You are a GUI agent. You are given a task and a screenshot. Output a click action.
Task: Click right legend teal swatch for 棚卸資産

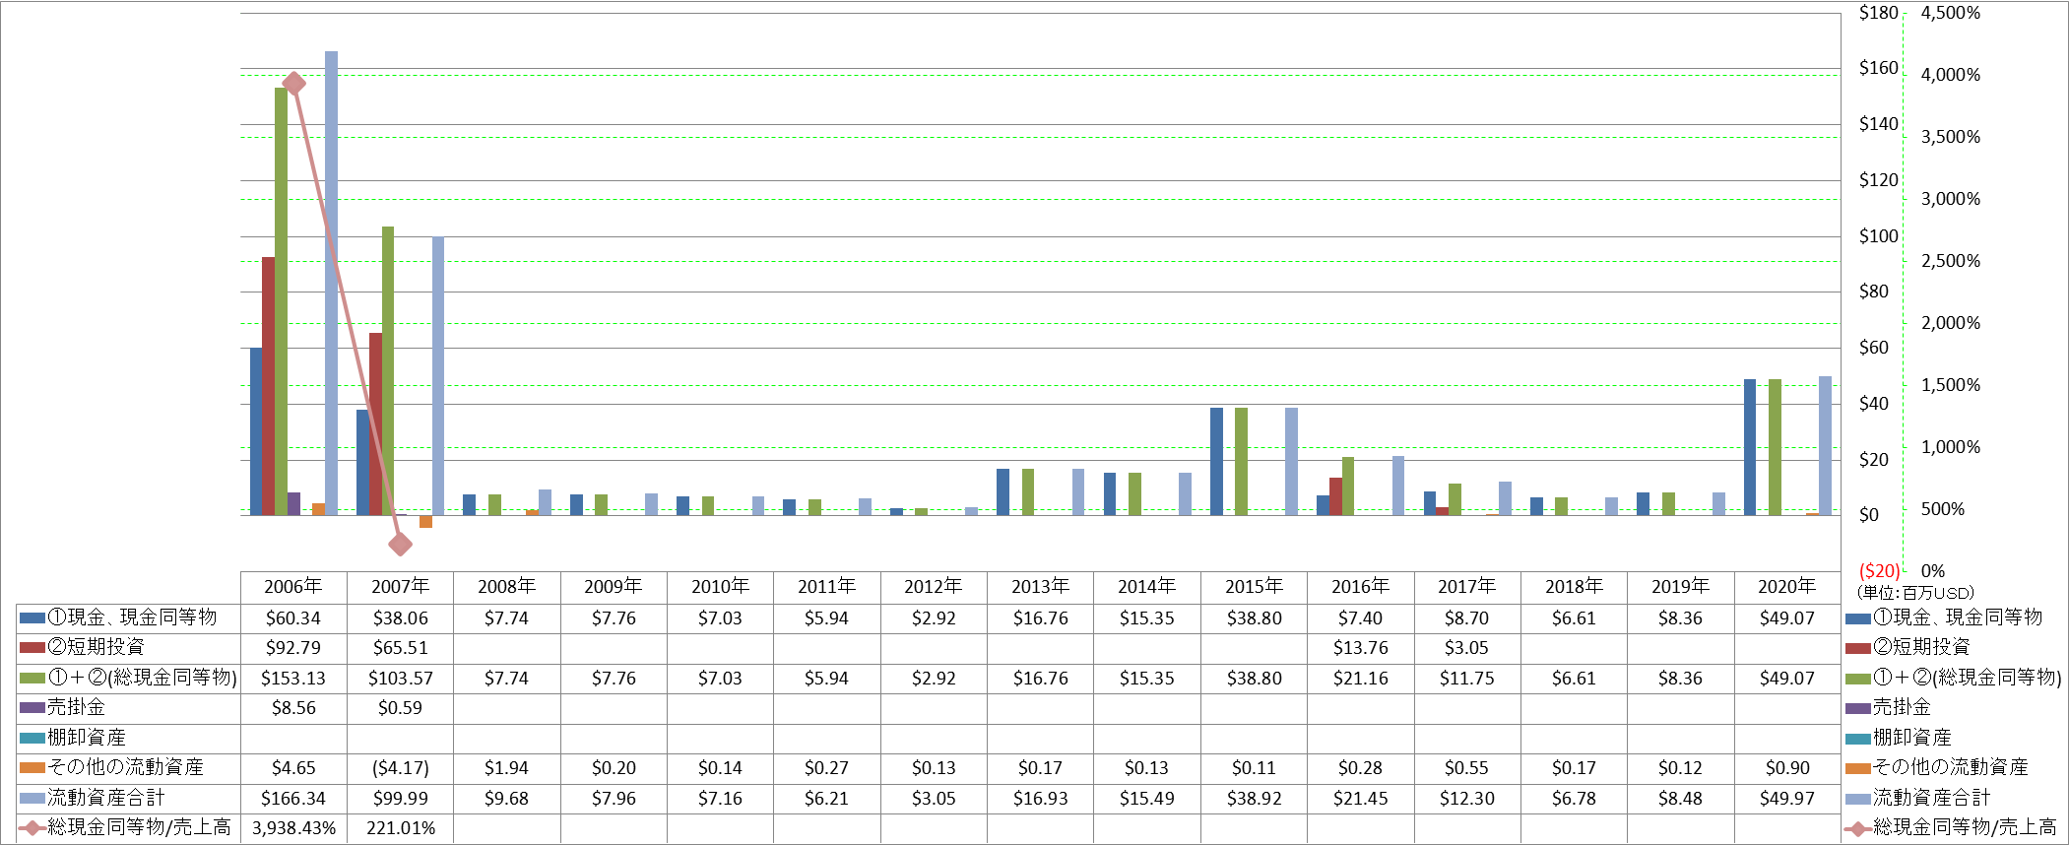point(1857,739)
